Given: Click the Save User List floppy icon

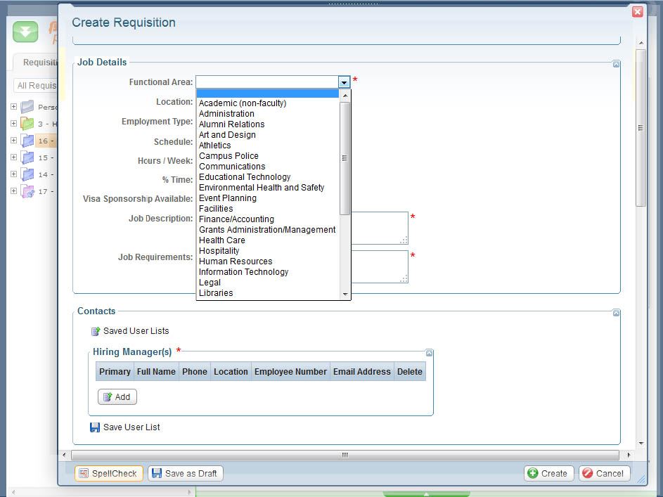Looking at the screenshot, I should 95,427.
